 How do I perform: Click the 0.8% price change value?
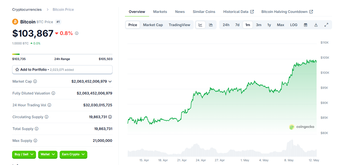pos(66,33)
